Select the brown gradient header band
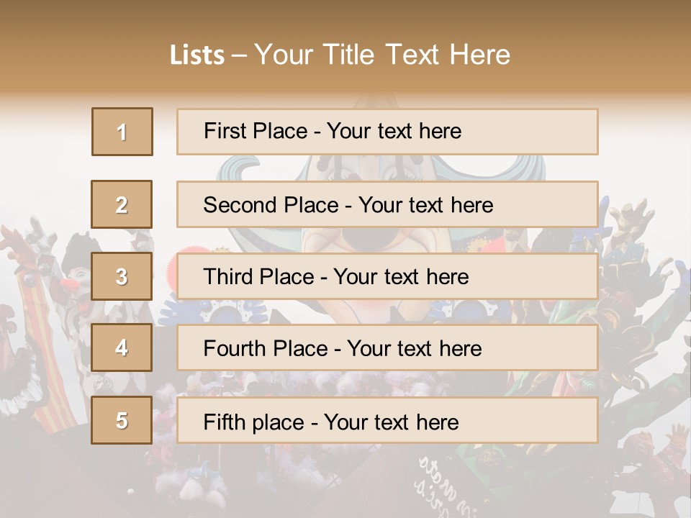The image size is (691, 518). (345, 48)
